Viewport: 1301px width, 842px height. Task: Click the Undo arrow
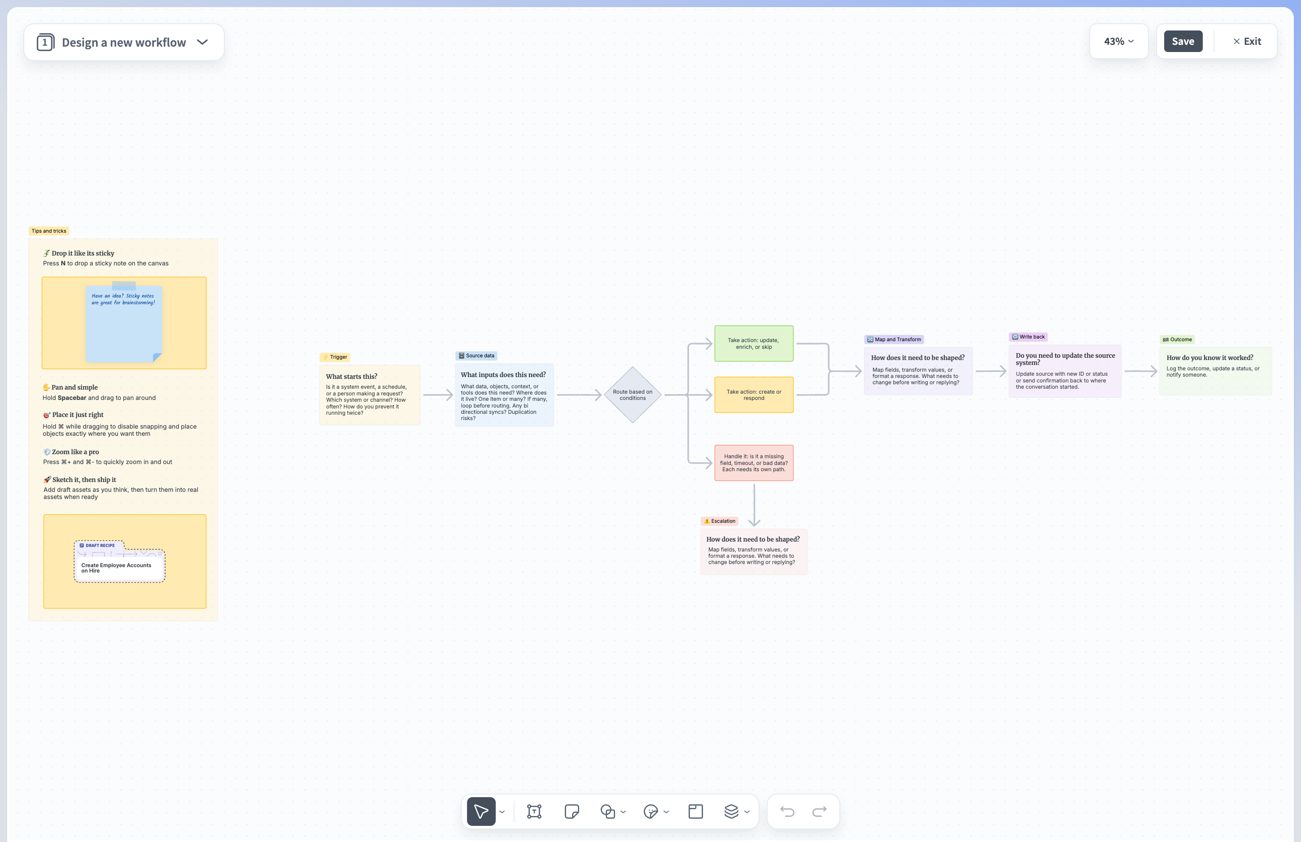click(x=787, y=812)
